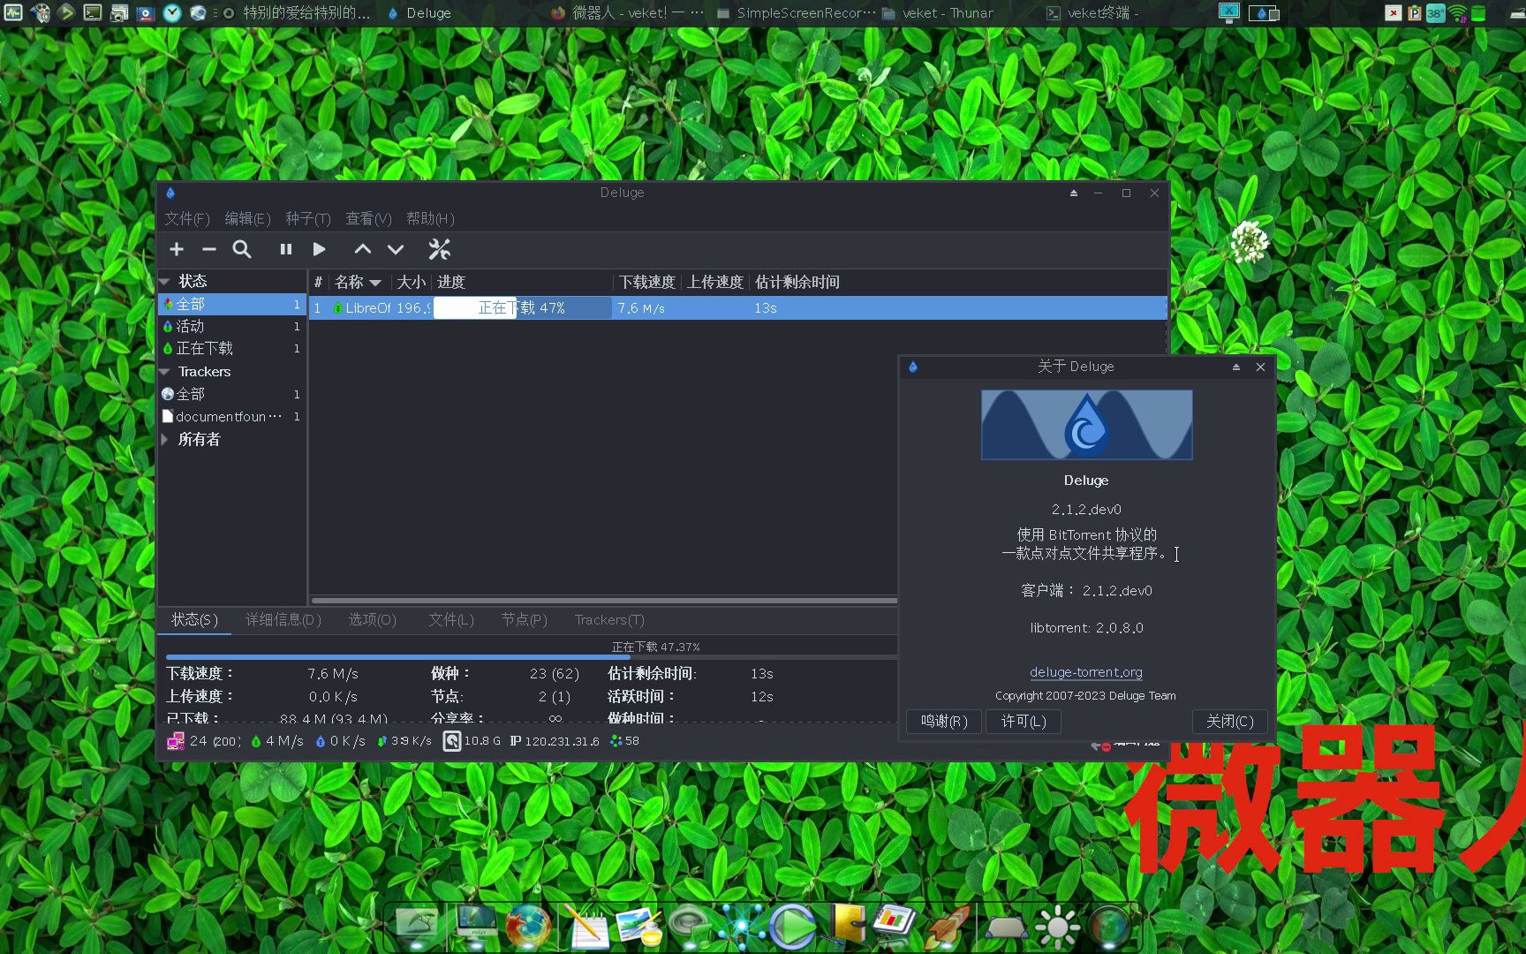The image size is (1526, 954).
Task: Open the 编辑(E) menu
Action: point(247,218)
